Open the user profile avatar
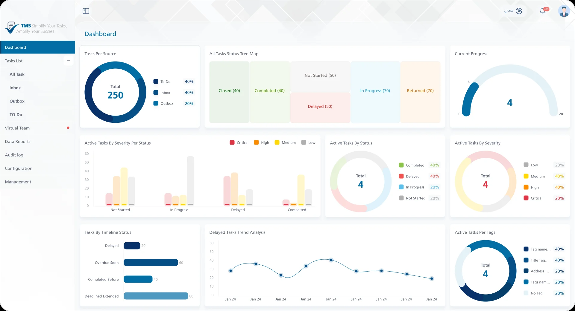Viewport: 575px width, 311px height. click(x=564, y=11)
